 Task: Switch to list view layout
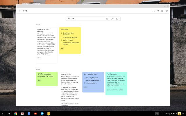162,11
